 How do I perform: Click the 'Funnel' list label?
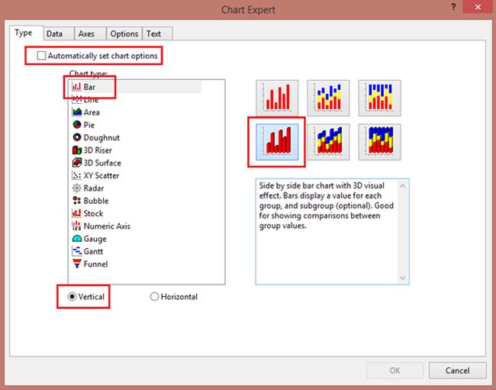pyautogui.click(x=95, y=264)
